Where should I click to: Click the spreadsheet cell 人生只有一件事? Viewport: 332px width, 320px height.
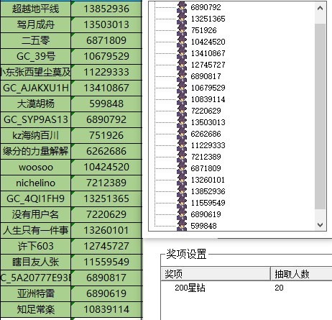tap(35, 230)
